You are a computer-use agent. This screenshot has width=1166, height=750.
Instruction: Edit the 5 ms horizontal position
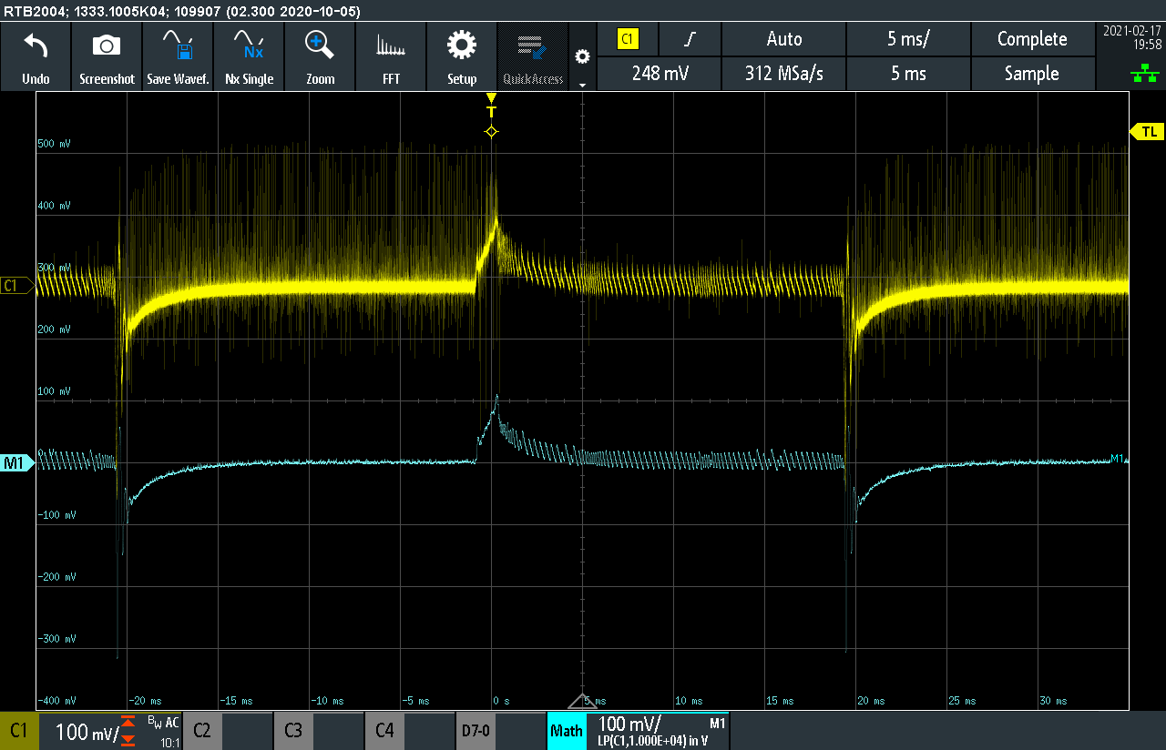(x=909, y=74)
